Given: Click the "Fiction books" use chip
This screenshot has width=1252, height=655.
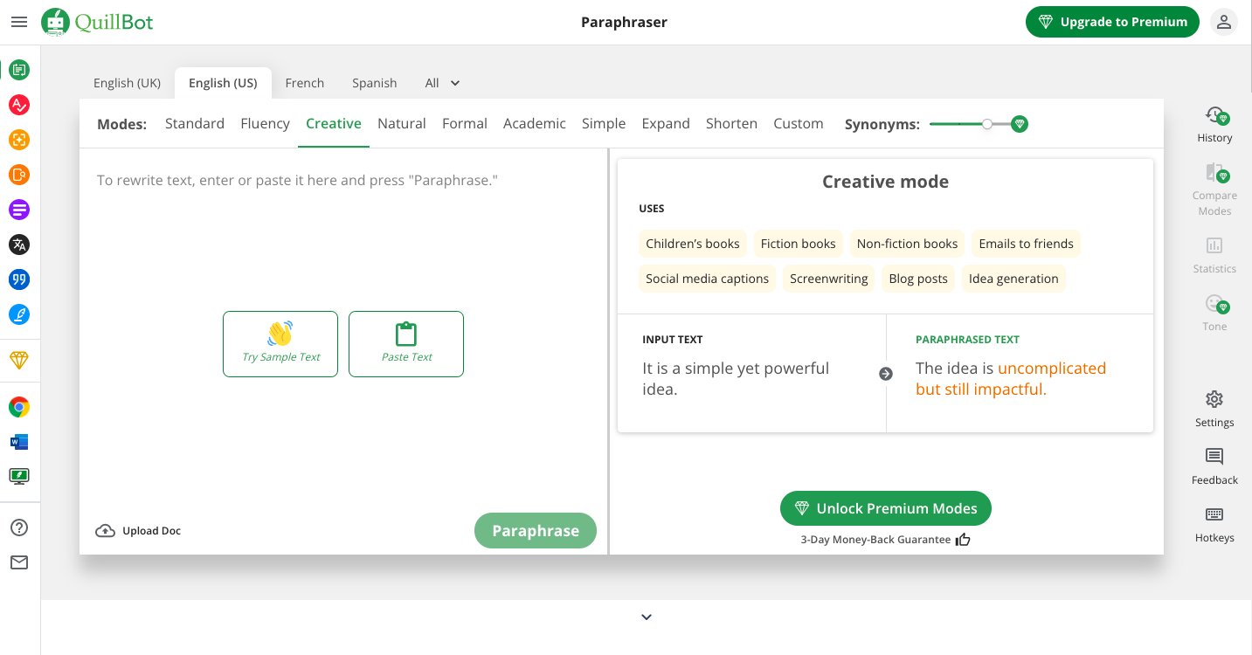Looking at the screenshot, I should (x=799, y=244).
